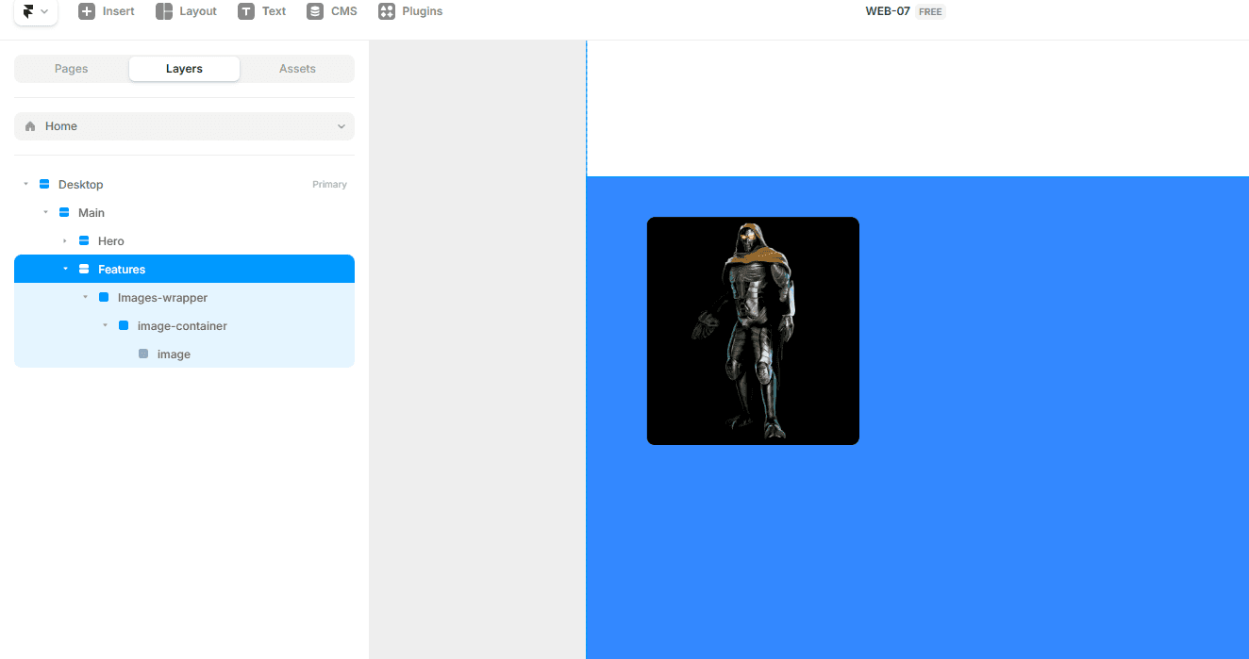Screen dimensions: 1249x659
Task: Open the Insert menu label
Action: (x=119, y=11)
